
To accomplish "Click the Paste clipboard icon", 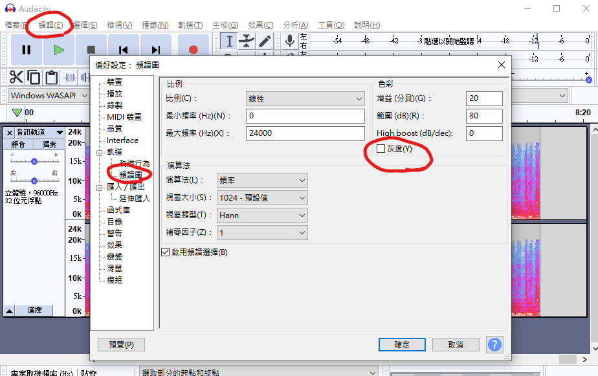I will point(52,77).
